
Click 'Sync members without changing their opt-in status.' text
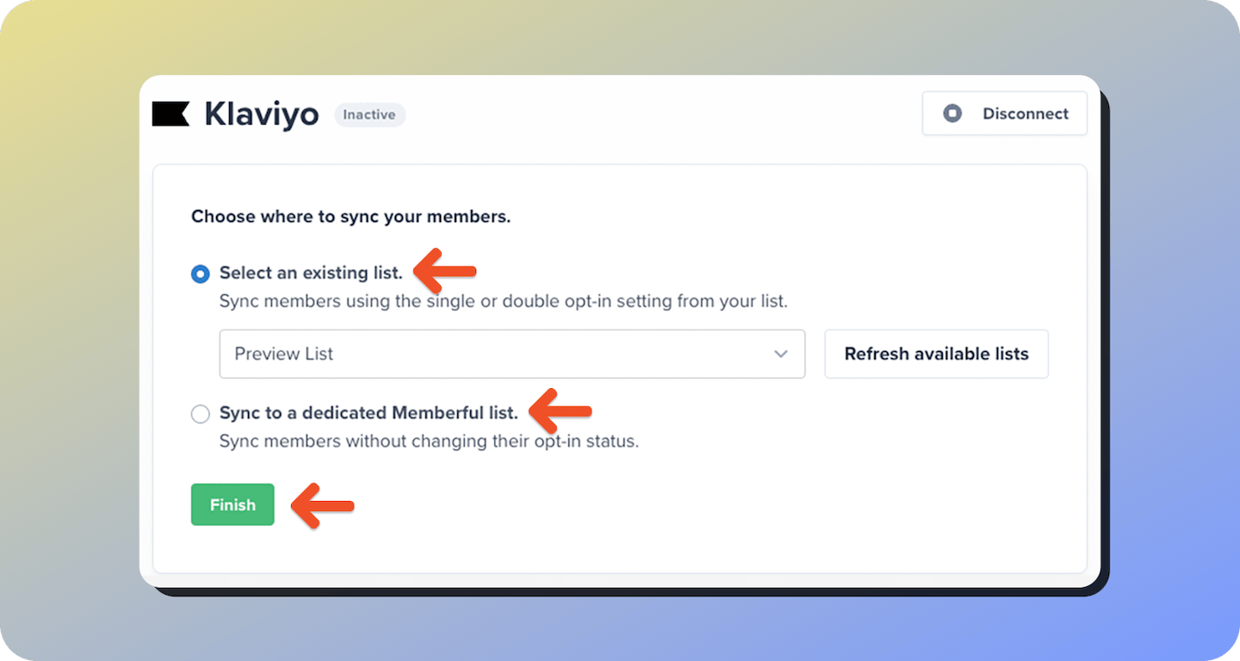[x=429, y=442]
